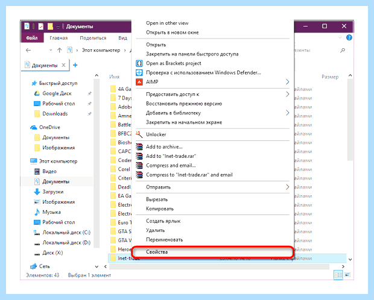This screenshot has height=300, width=374.
Task: Choose Переименовать in the context menu
Action: [164, 240]
